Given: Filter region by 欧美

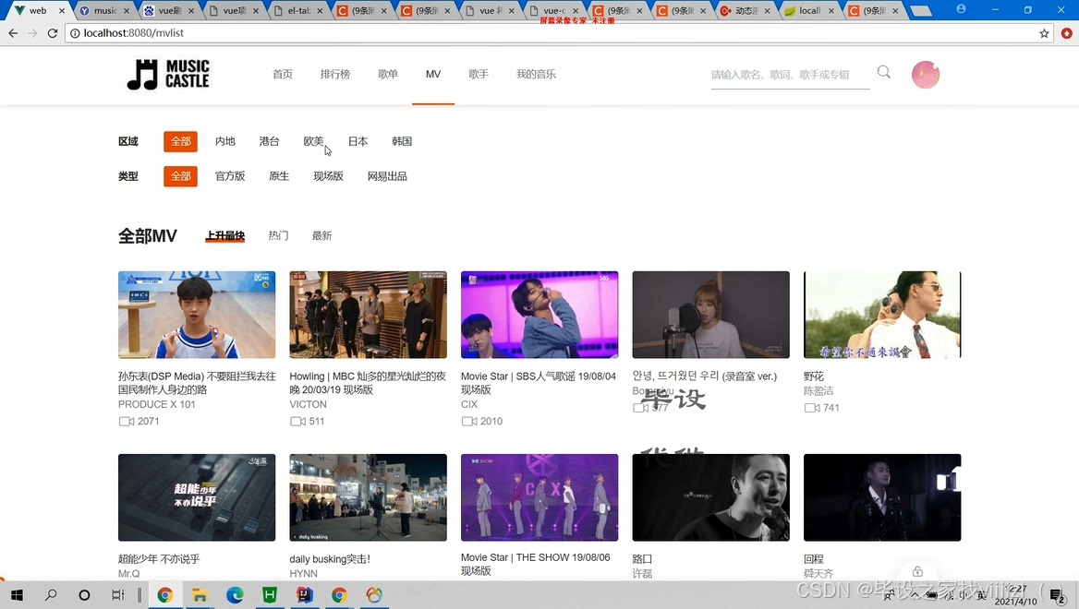Looking at the screenshot, I should point(314,141).
